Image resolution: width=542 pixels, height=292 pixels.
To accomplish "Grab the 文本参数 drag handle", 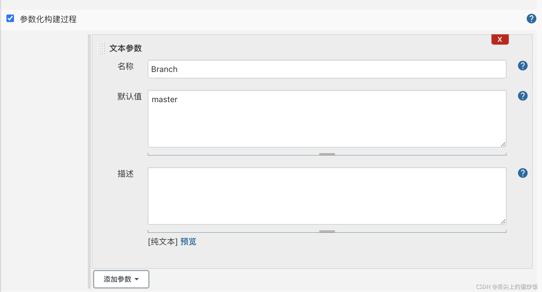I will click(x=101, y=48).
